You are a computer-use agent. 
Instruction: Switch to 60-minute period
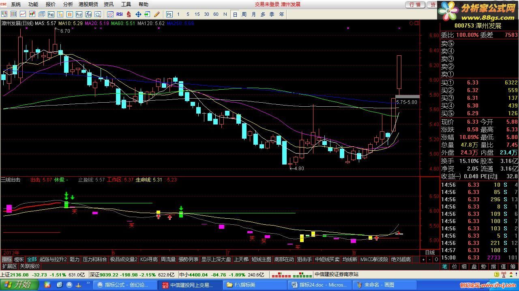pyautogui.click(x=216, y=14)
